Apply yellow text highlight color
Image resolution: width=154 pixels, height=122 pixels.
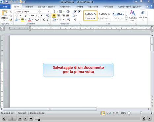click(x=23, y=20)
